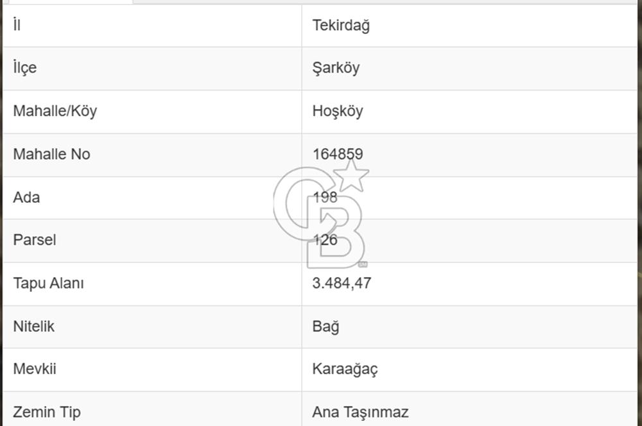Select the area value 3.484,47

[342, 283]
